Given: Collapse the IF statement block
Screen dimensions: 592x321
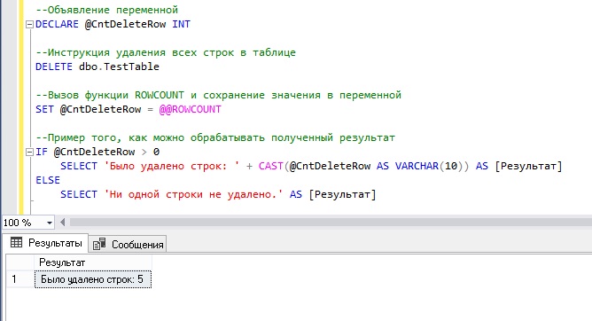Looking at the screenshot, I should [x=29, y=153].
